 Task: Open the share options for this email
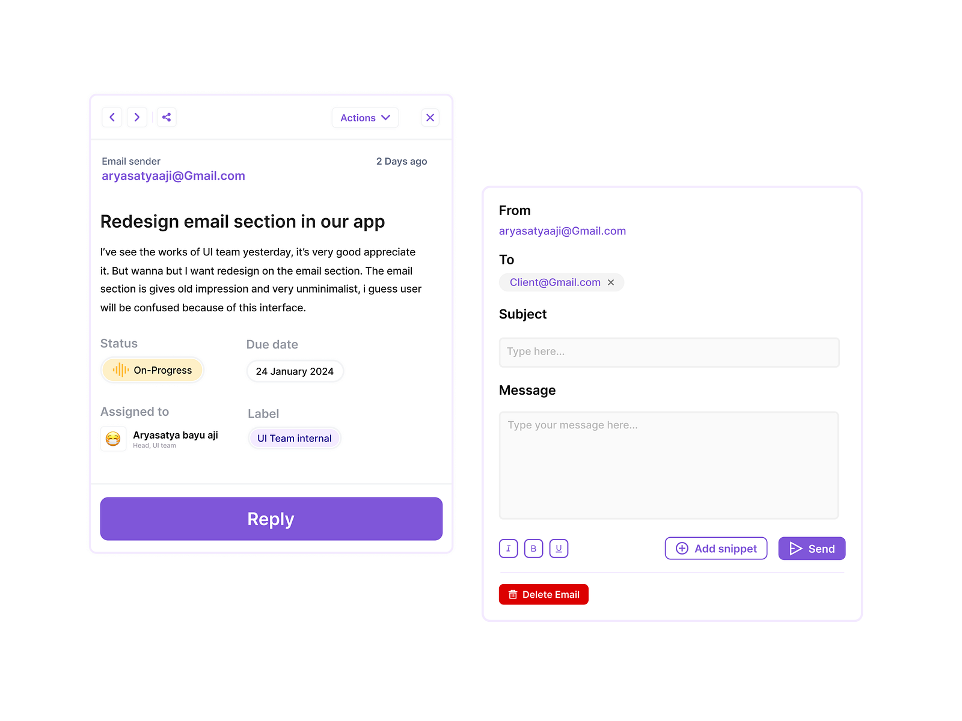pyautogui.click(x=167, y=117)
